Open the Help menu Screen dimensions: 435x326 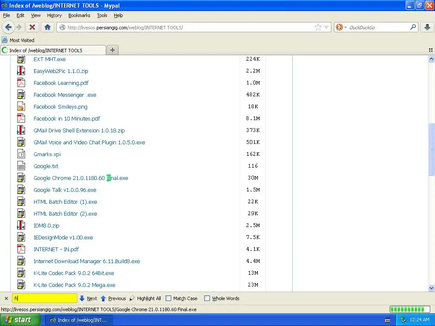coord(118,15)
